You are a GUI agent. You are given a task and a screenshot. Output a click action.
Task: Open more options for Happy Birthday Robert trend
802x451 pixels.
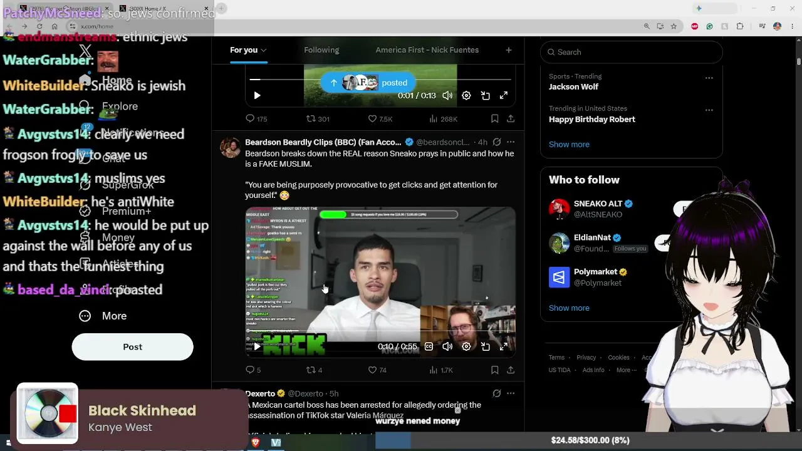tap(709, 110)
